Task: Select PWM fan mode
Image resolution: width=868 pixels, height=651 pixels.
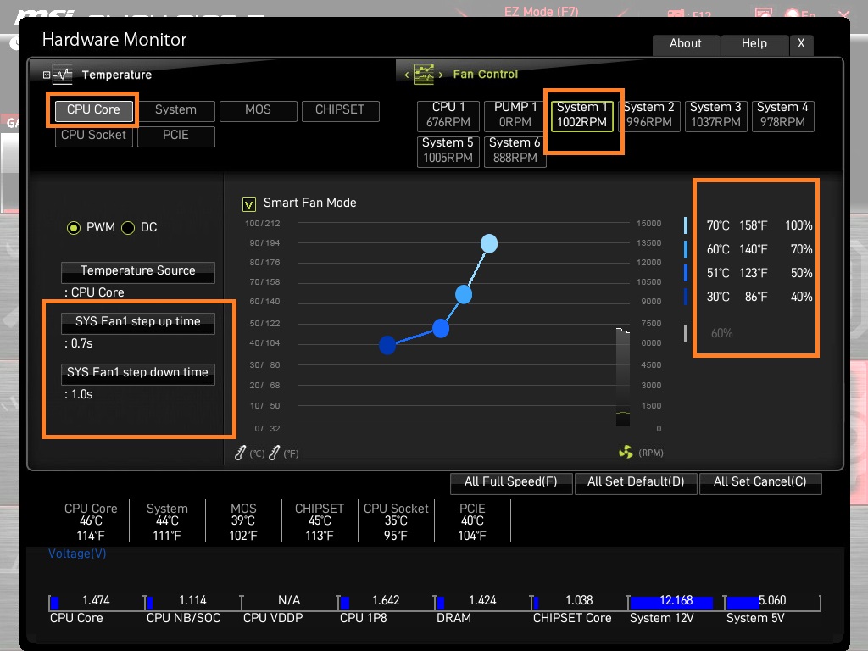Action: (74, 227)
